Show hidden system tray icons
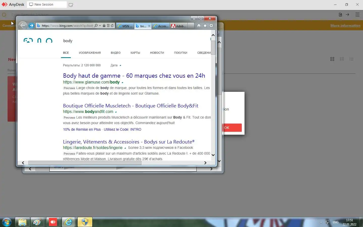Image resolution: width=363 pixels, height=227 pixels. click(321, 222)
